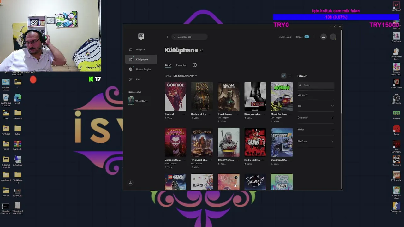Open Dark and Darker cover
Image resolution: width=404 pixels, height=227 pixels.
[202, 96]
